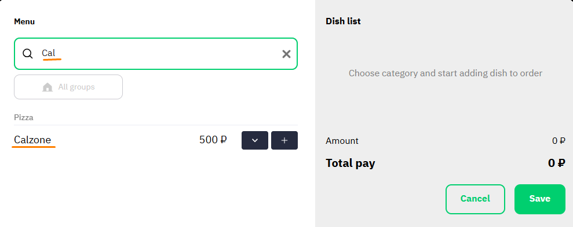Click the Pizza category heading
The image size is (573, 227).
coord(24,117)
